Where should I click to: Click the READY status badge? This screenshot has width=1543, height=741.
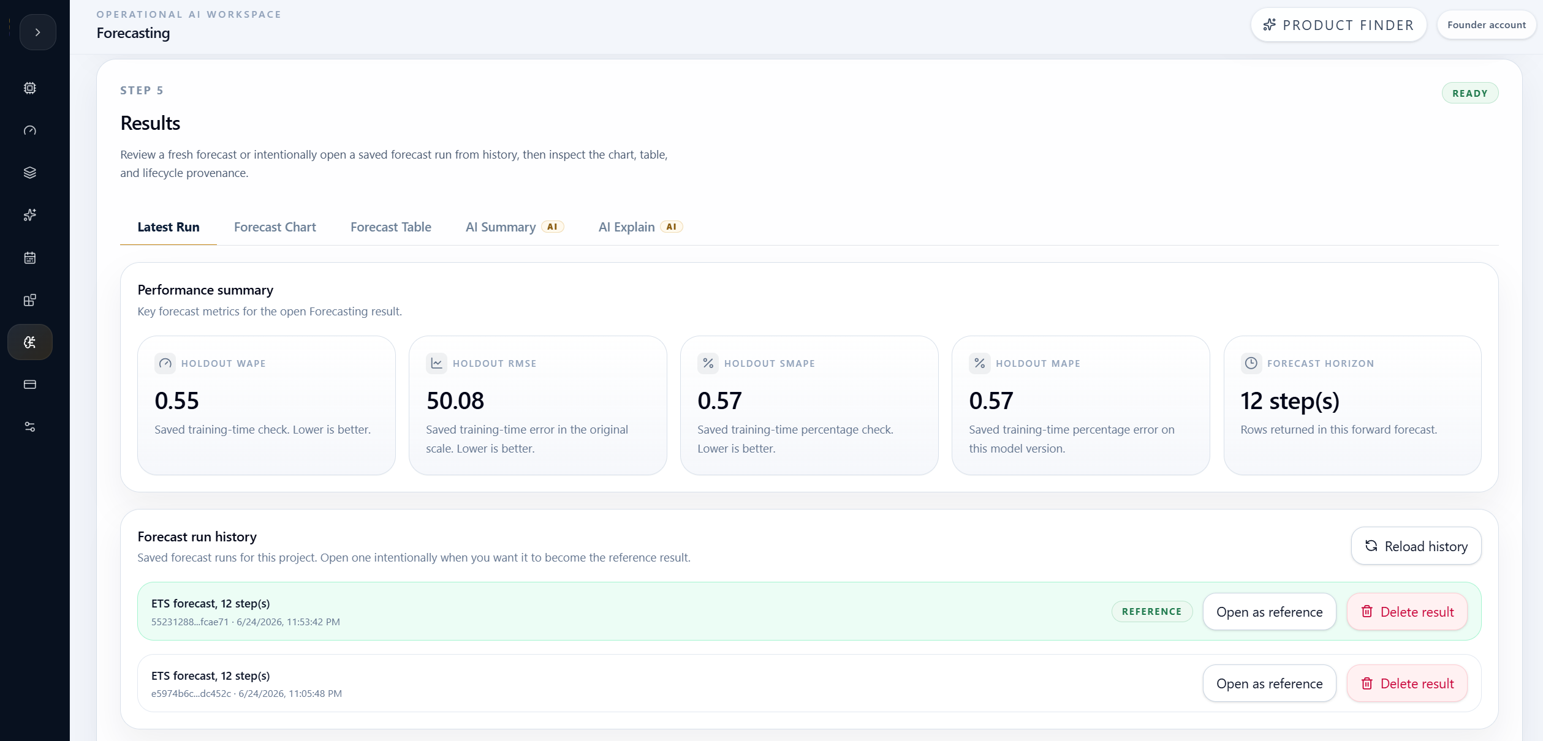point(1469,93)
